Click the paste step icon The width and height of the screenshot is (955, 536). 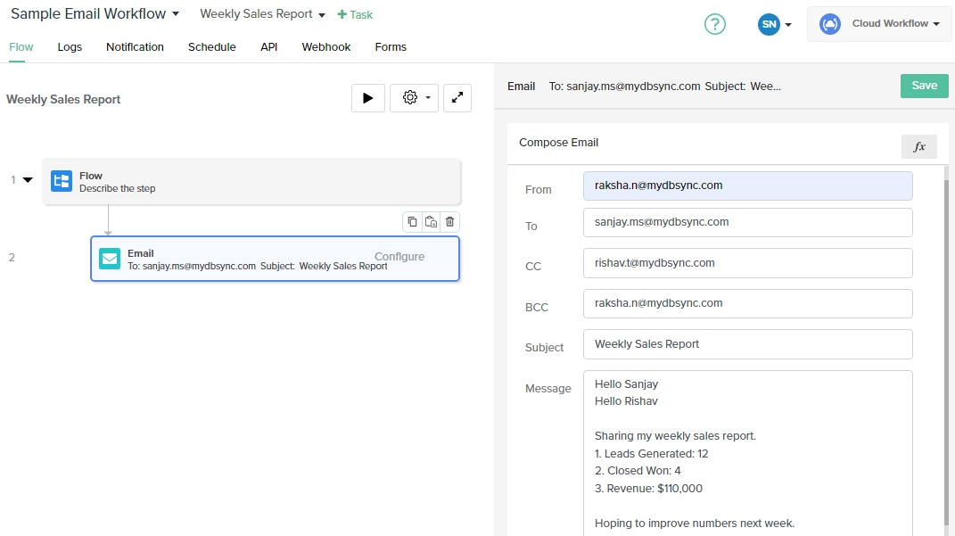[431, 222]
